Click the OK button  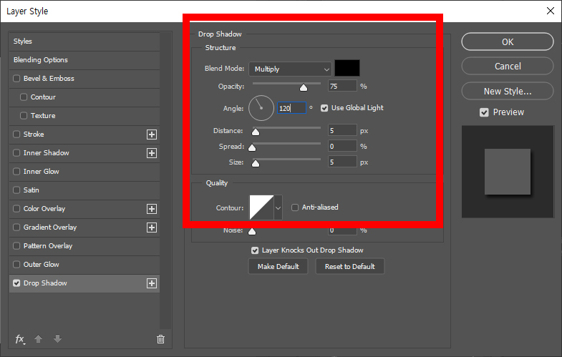508,42
